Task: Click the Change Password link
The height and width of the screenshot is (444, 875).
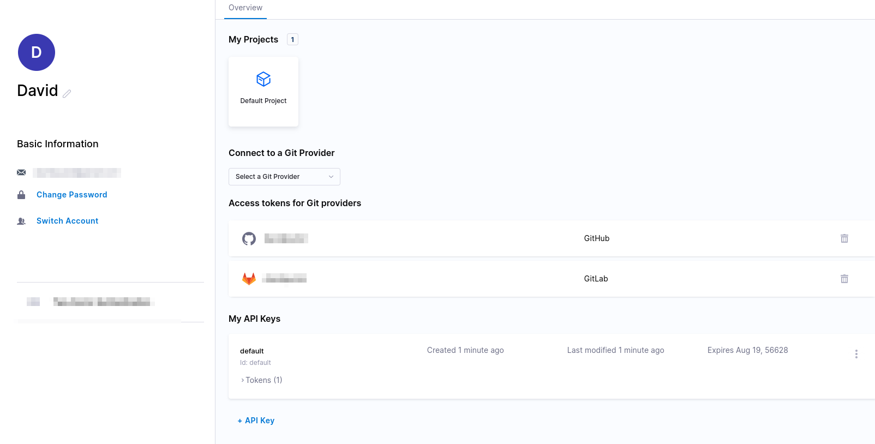Action: (71, 195)
